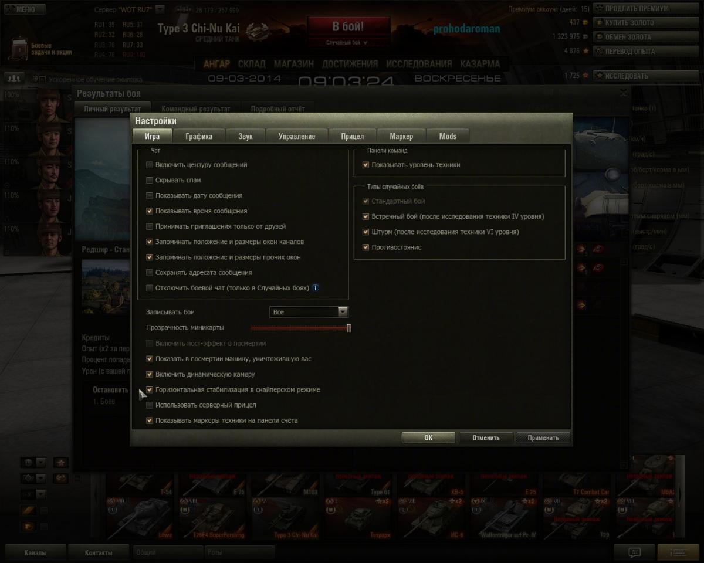Viewport: 704px width, 563px height.
Task: Toggle vehicle markers on score panel
Action: click(x=150, y=420)
